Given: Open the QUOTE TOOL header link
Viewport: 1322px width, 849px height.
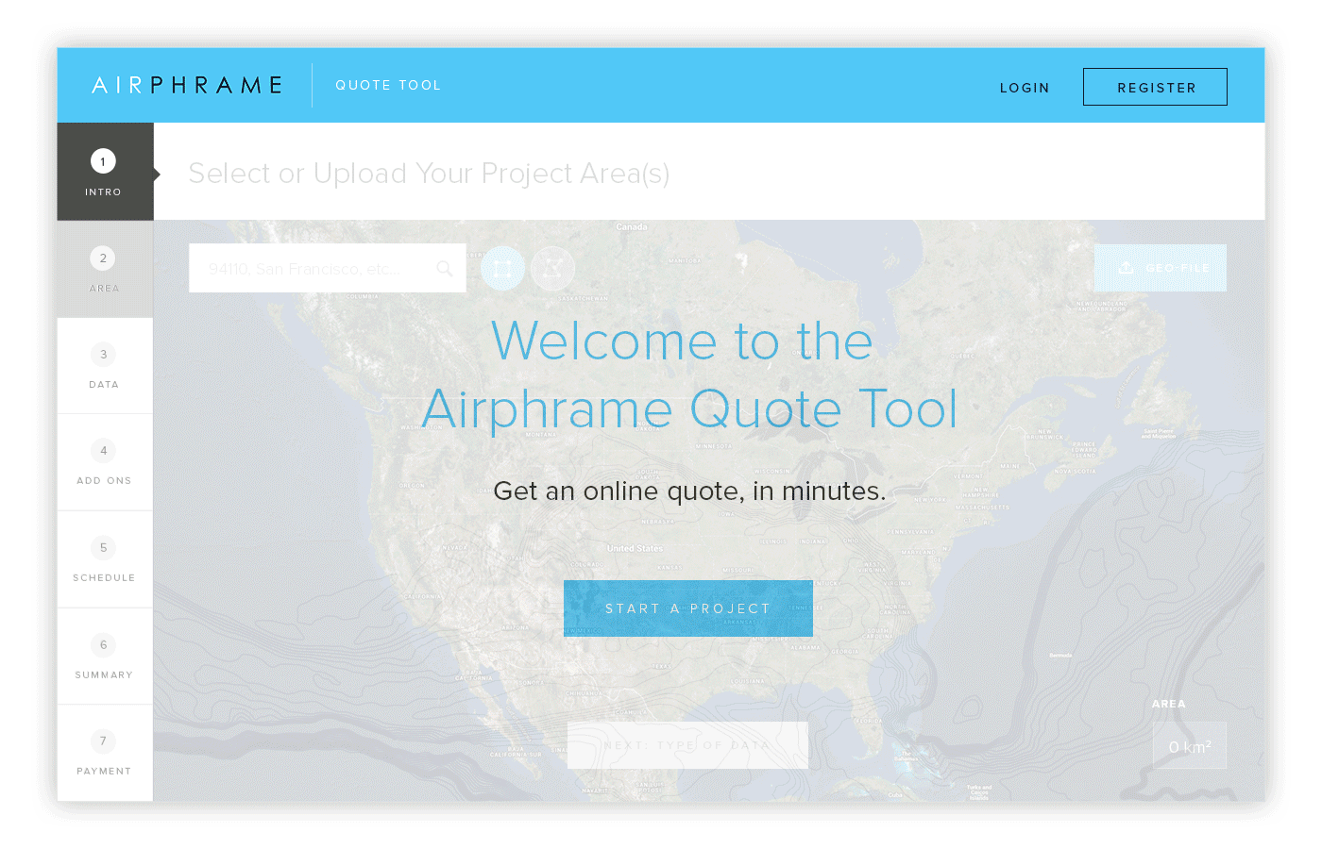Looking at the screenshot, I should [388, 85].
